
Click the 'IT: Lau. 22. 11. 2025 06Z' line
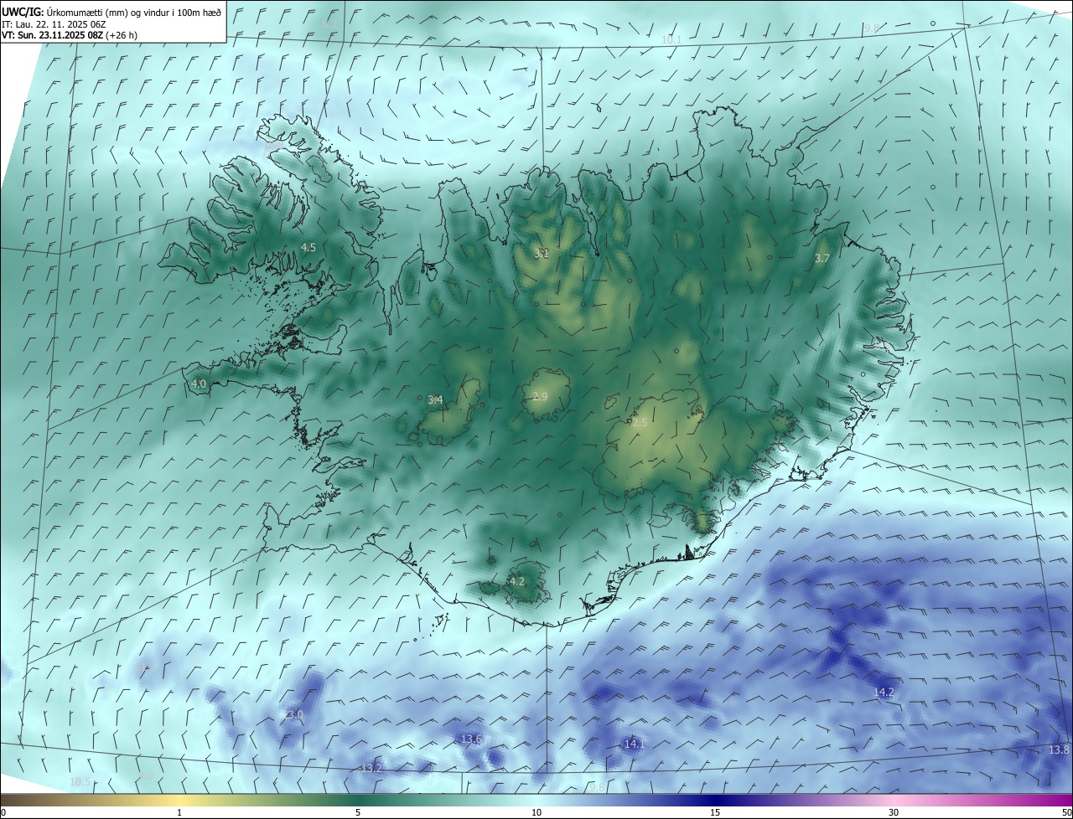click(53, 23)
